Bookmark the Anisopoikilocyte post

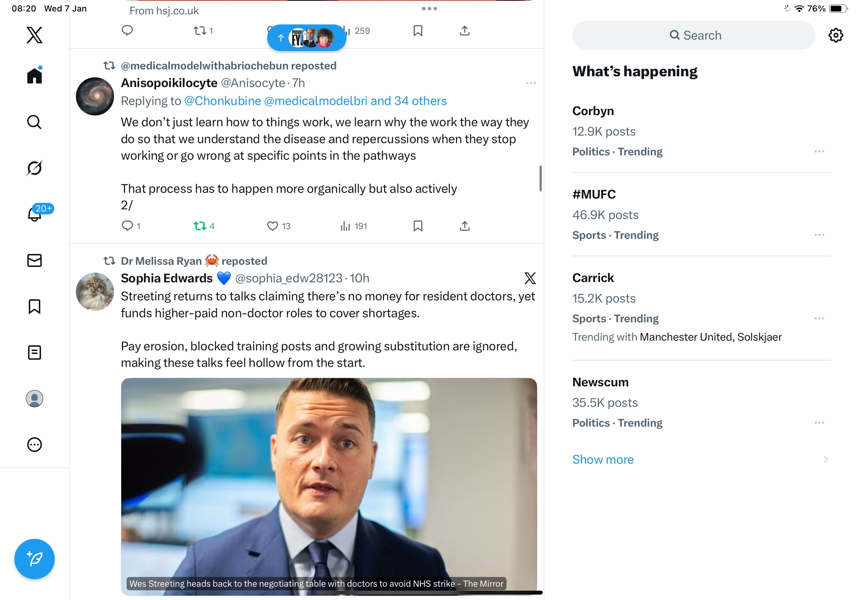point(418,226)
